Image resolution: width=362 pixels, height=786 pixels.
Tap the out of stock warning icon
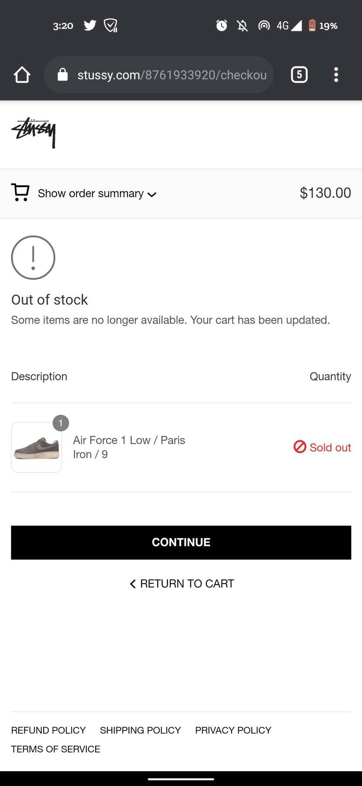(33, 257)
